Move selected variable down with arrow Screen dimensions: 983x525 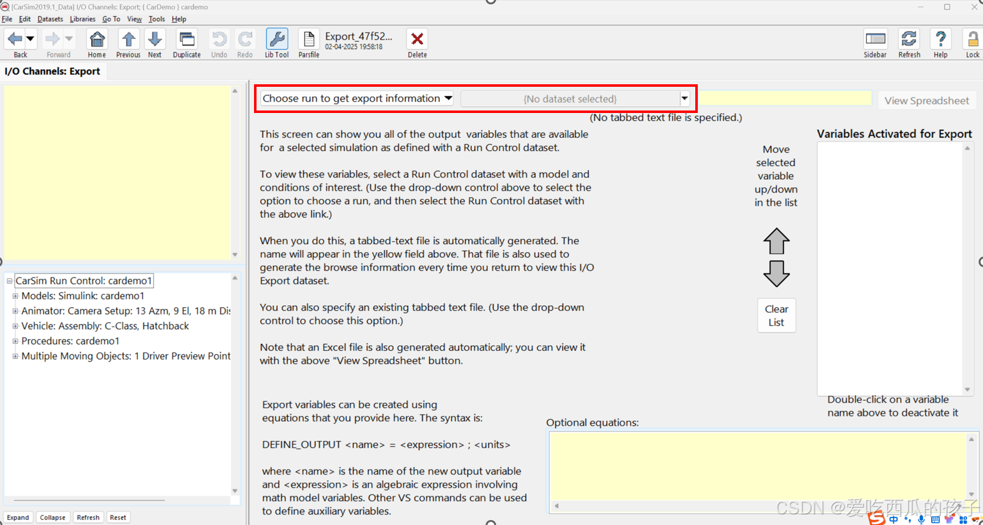click(776, 273)
